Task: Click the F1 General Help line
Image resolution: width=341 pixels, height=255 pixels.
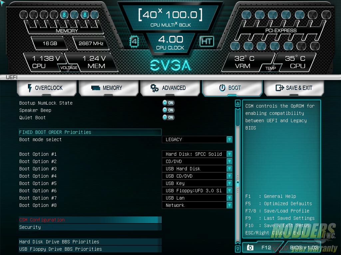Action: point(271,196)
